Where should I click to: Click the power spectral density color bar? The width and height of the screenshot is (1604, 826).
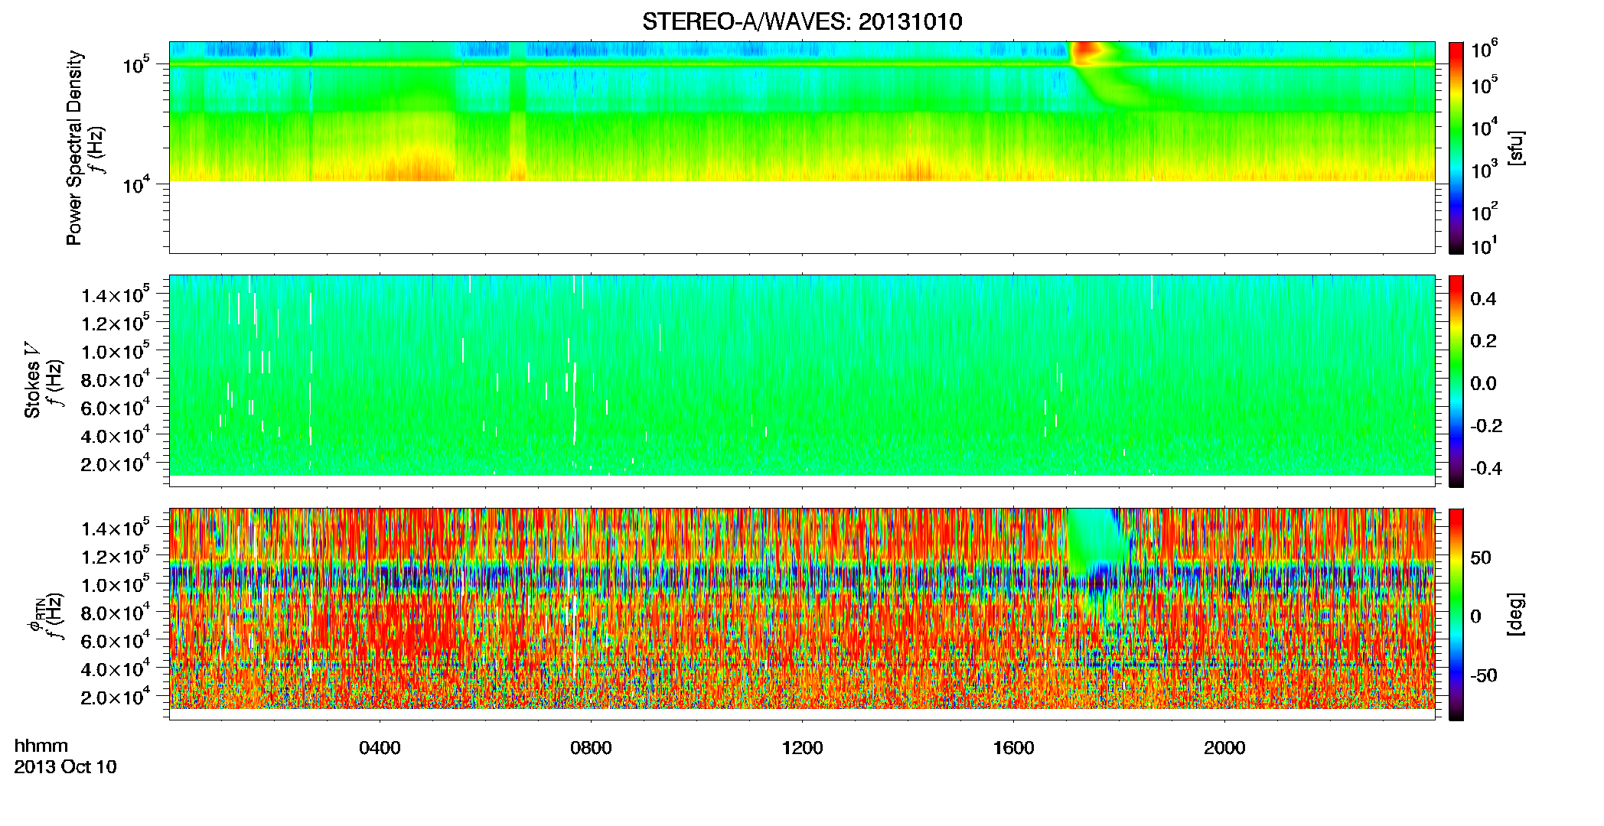(1456, 148)
